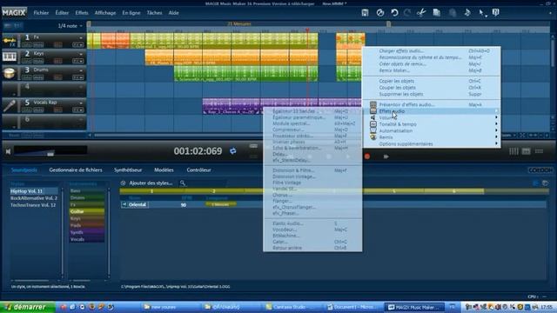The width and height of the screenshot is (557, 313).
Task: Toggle Solo on track 2 Keys
Action: tap(27, 62)
